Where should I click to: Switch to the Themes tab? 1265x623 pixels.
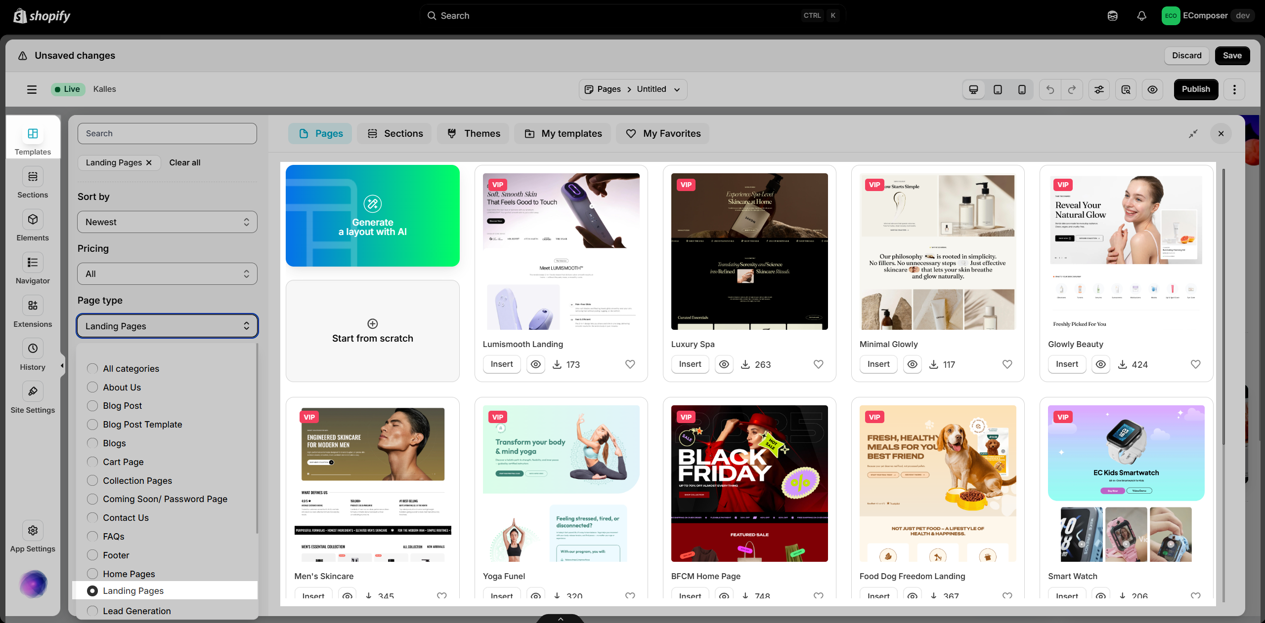click(x=473, y=133)
